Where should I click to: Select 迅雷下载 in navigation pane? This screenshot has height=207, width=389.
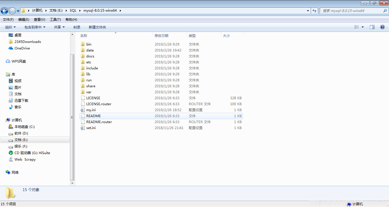click(x=21, y=100)
